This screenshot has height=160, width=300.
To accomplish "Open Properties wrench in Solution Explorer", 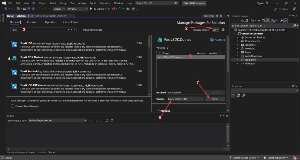I will pos(281,21).
